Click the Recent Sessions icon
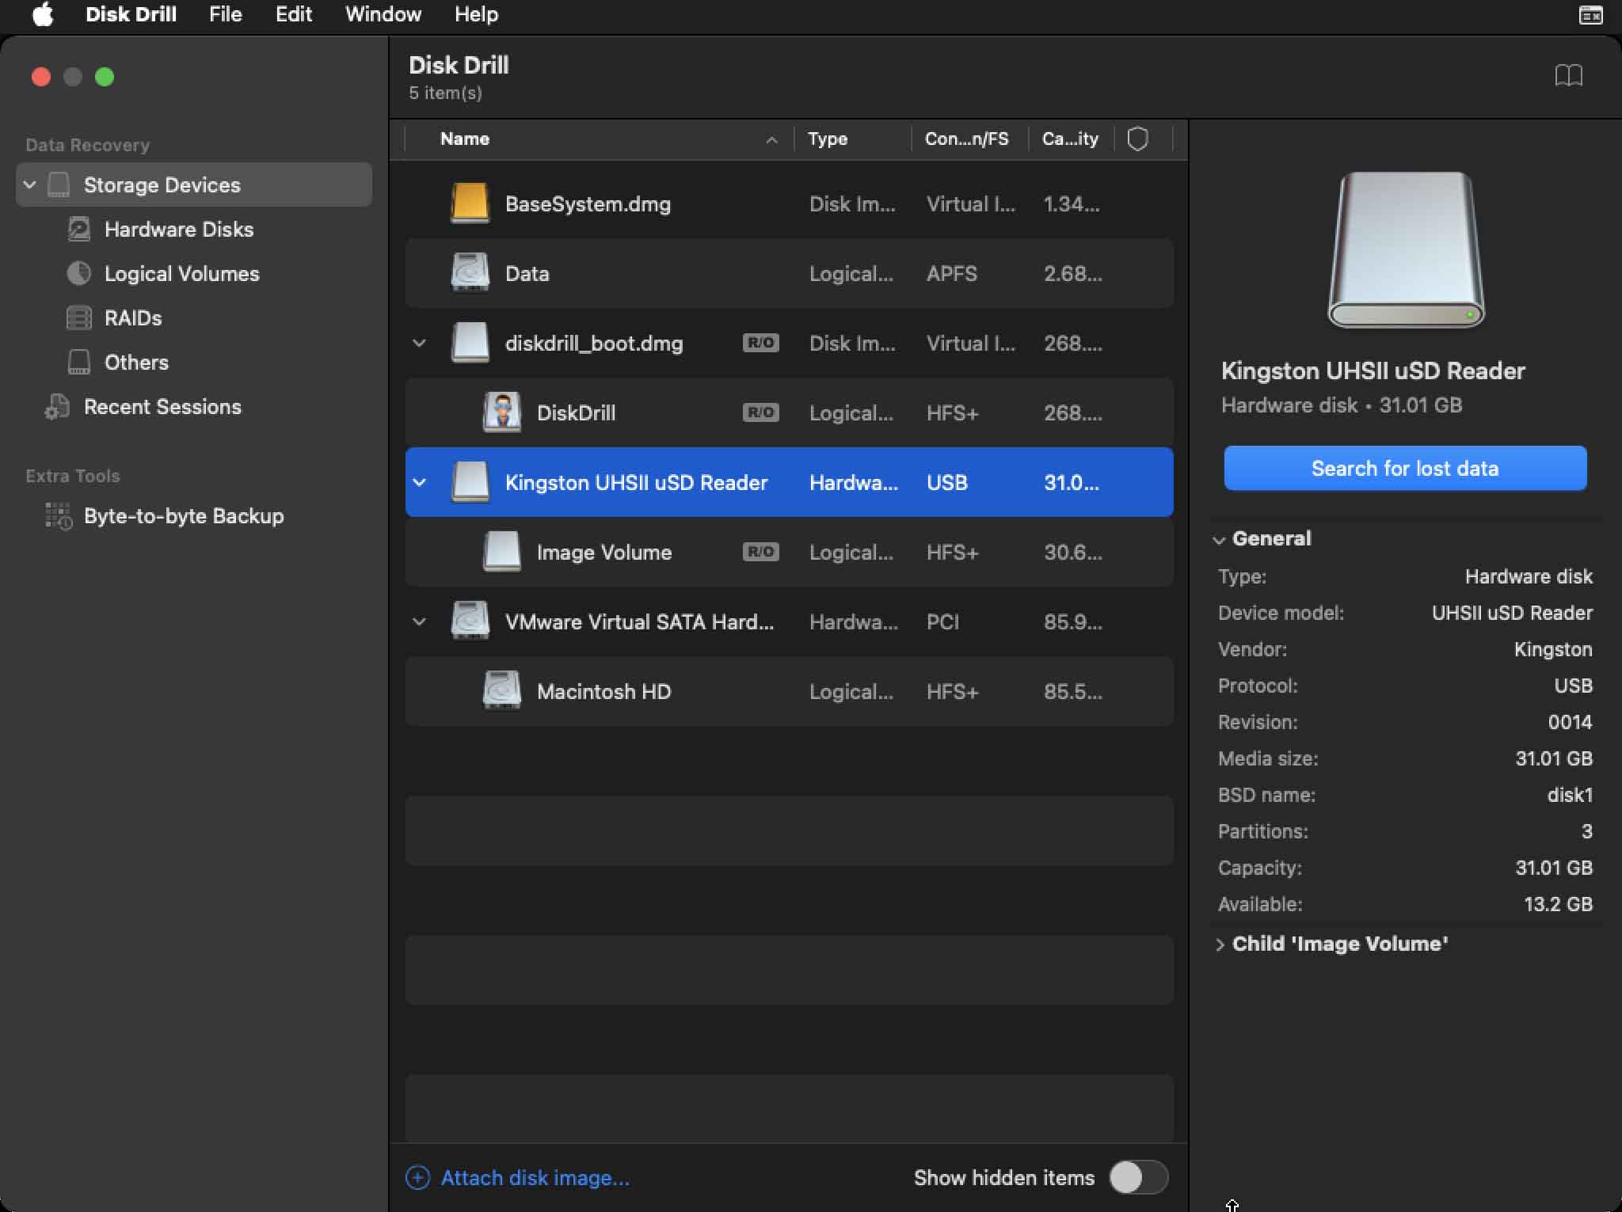 pyautogui.click(x=57, y=406)
